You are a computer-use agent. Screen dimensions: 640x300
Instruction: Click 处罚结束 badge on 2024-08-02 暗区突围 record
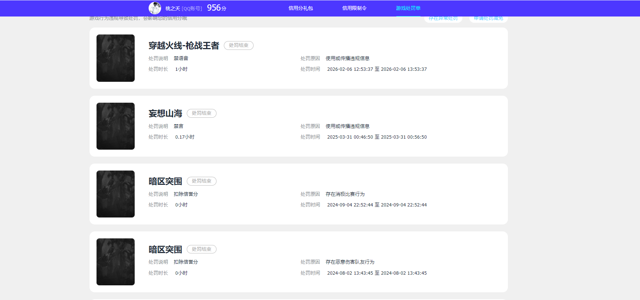(201, 249)
